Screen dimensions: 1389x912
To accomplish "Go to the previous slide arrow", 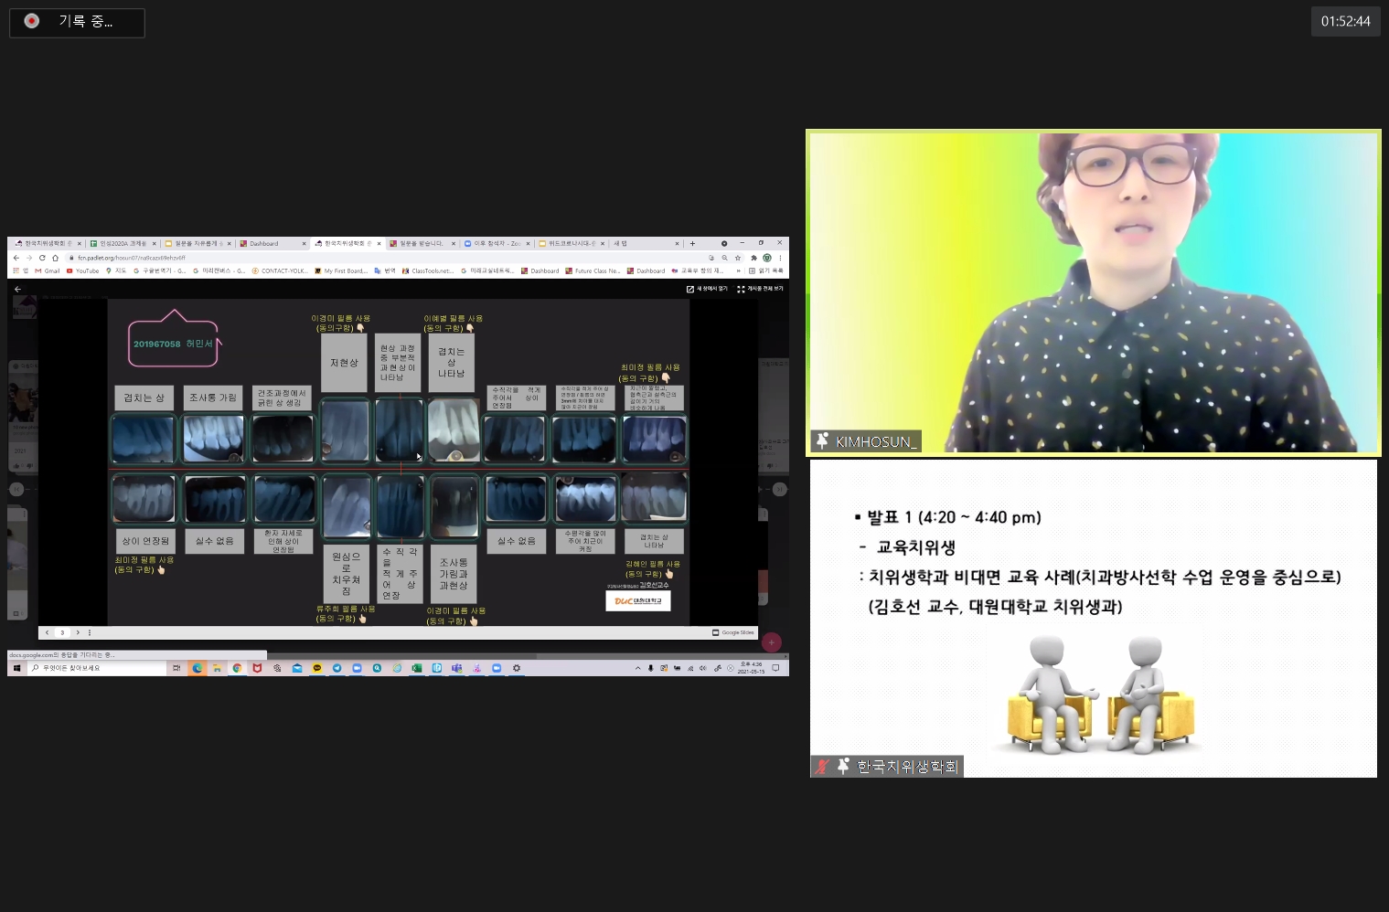I will click(x=48, y=632).
